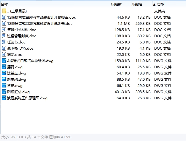Select file 12吨摆臂式自卸汽车改装设计说明书.doc
This screenshot has width=186, height=141.
pyautogui.click(x=40, y=23)
